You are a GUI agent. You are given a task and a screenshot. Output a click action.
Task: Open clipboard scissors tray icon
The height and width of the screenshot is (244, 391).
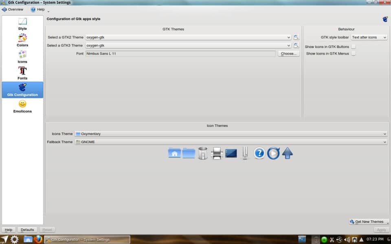[x=332, y=240]
